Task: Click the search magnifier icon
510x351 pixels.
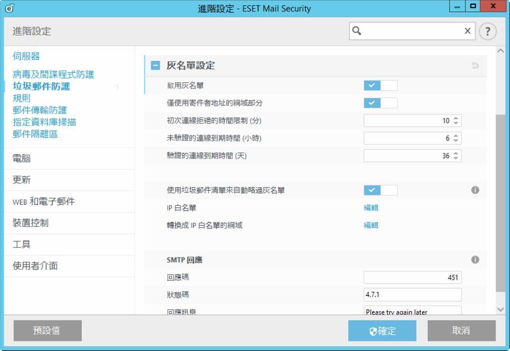Action: coord(357,31)
